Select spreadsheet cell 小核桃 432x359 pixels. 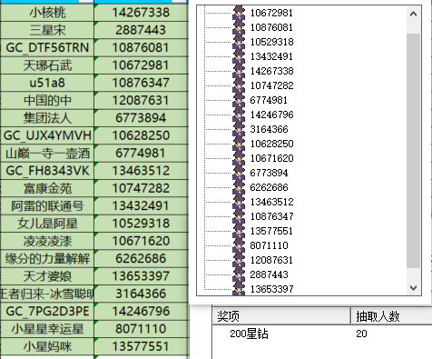[x=47, y=13]
